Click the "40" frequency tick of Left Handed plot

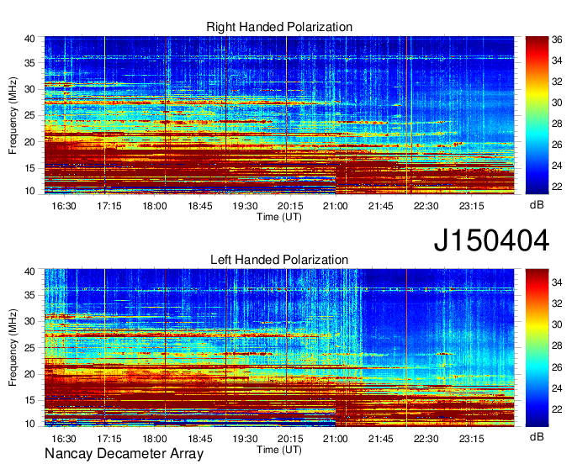(x=30, y=272)
